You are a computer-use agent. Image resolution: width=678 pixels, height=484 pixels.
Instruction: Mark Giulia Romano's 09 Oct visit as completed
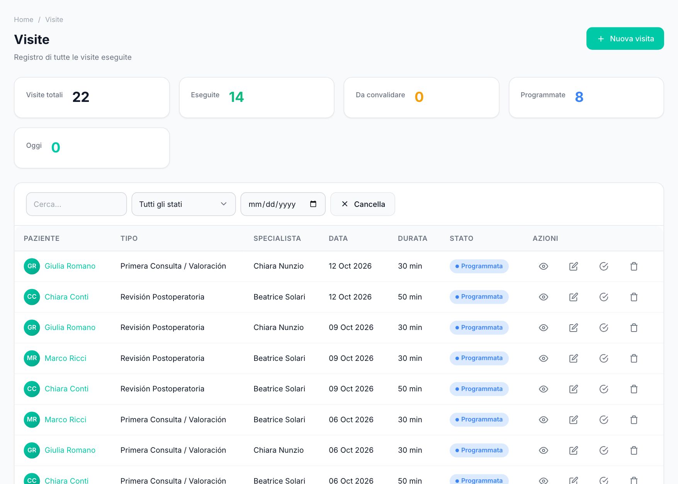[x=603, y=328]
